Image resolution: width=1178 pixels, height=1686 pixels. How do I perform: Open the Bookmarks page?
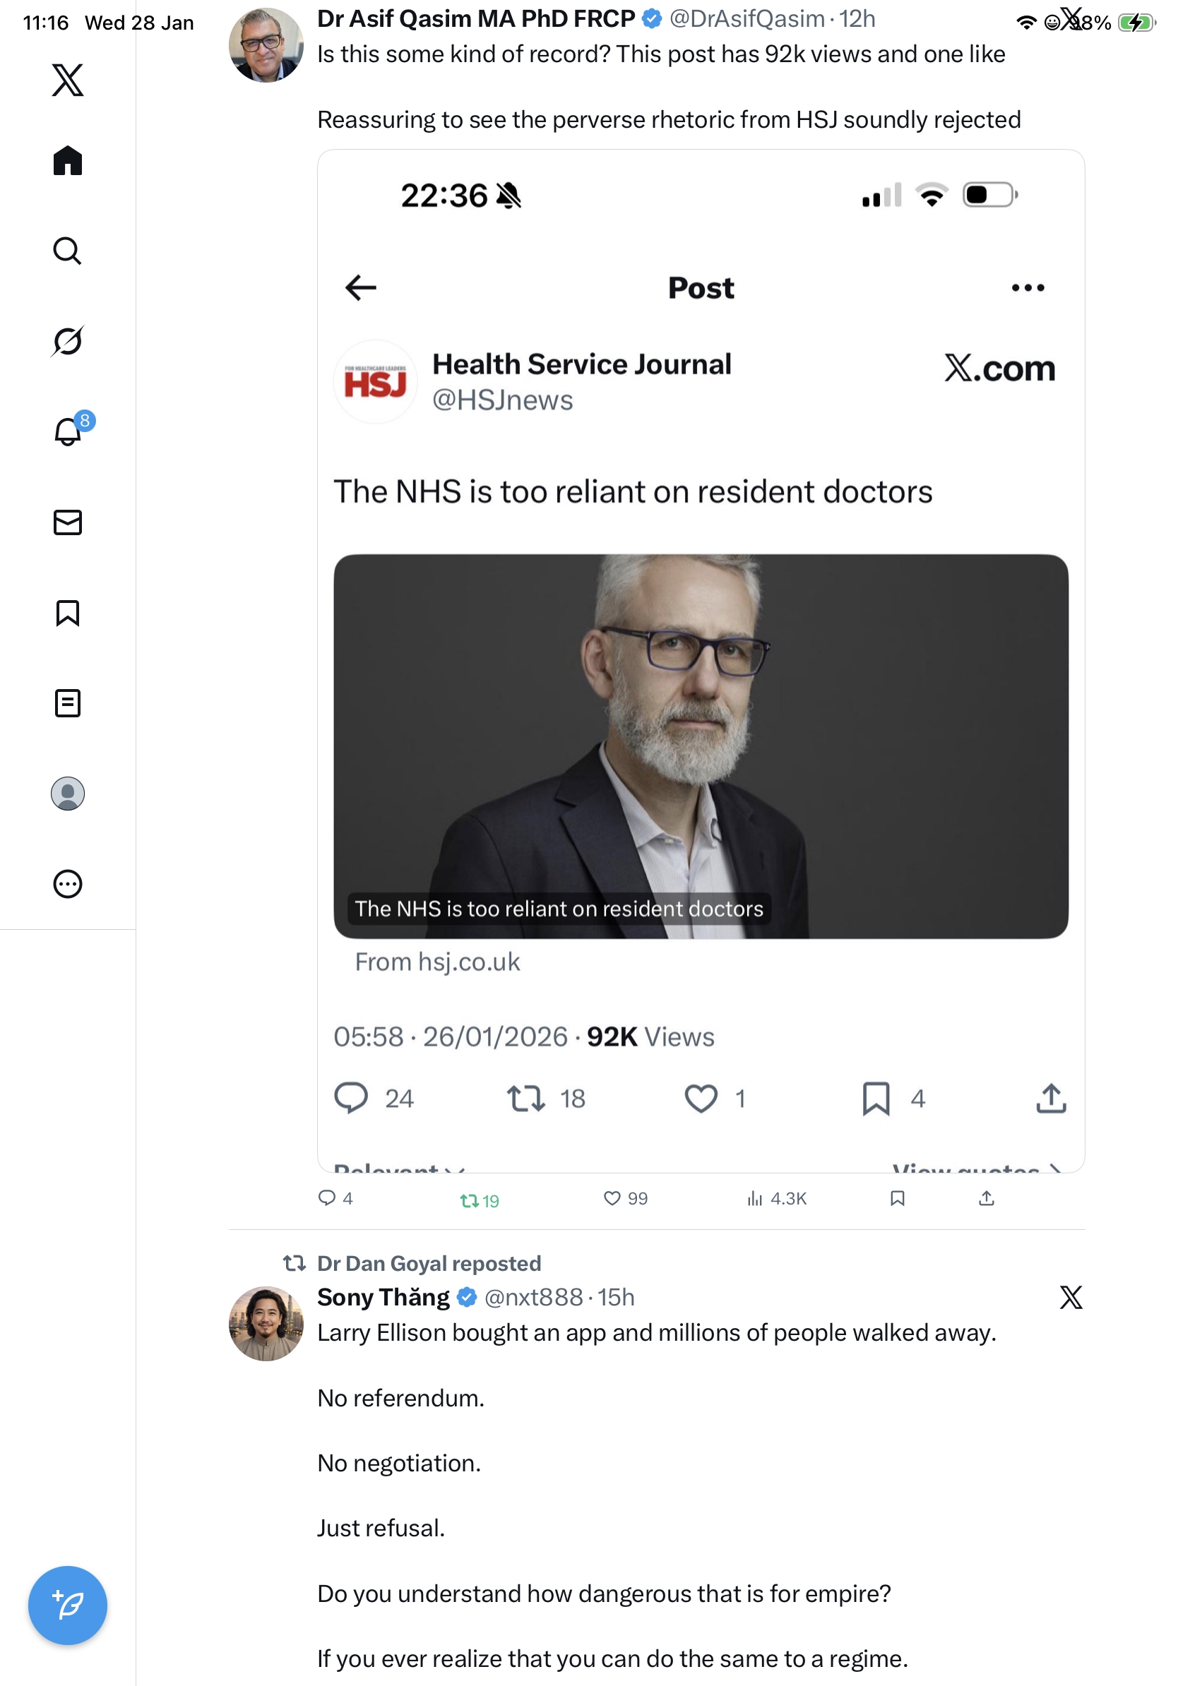pyautogui.click(x=68, y=612)
